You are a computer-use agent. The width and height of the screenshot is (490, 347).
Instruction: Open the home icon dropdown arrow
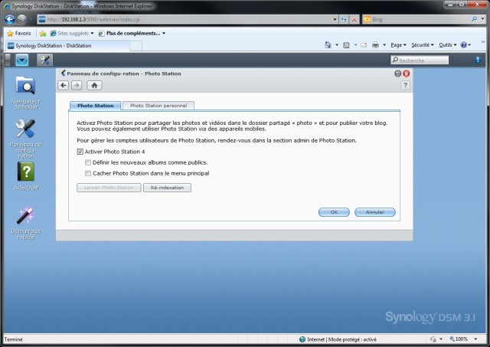337,45
